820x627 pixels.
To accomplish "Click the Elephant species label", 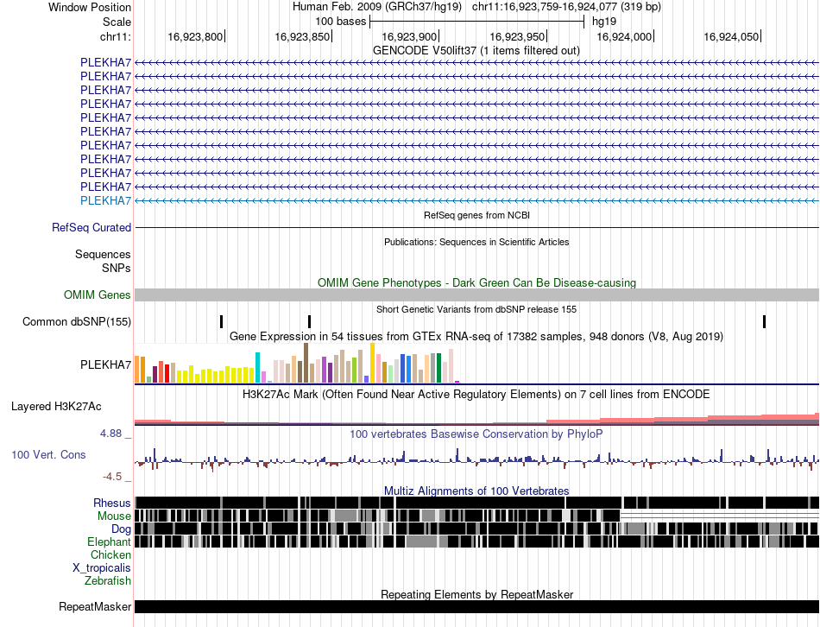I will tap(109, 542).
